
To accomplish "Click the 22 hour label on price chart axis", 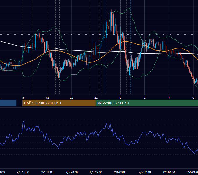I will [x=96, y=98].
